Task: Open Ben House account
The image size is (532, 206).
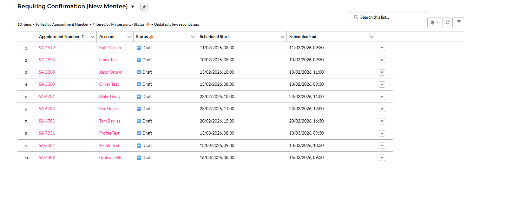Action: coord(109,109)
